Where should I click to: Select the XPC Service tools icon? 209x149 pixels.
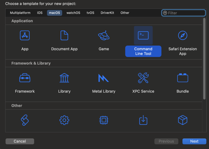click(143, 78)
